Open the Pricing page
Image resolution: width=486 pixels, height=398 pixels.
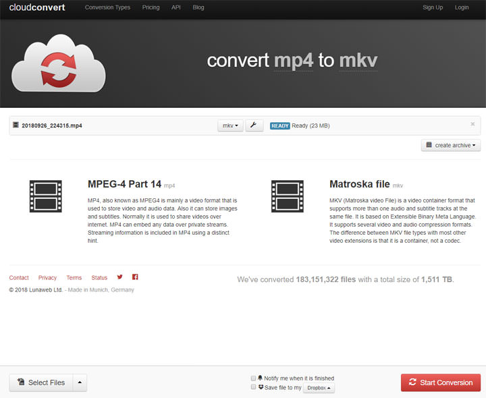(151, 7)
